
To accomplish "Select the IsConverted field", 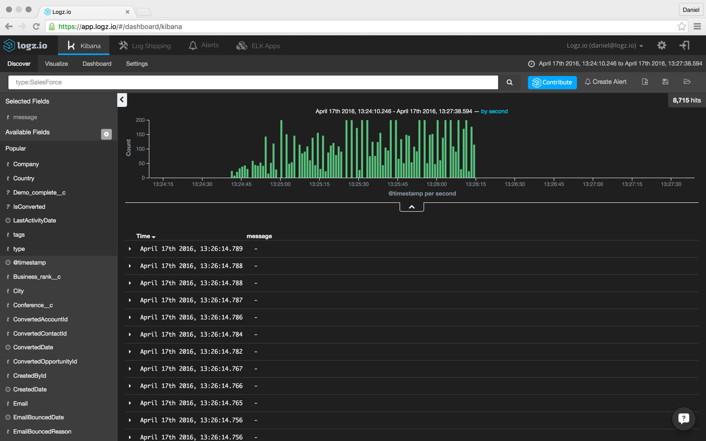I will point(29,207).
